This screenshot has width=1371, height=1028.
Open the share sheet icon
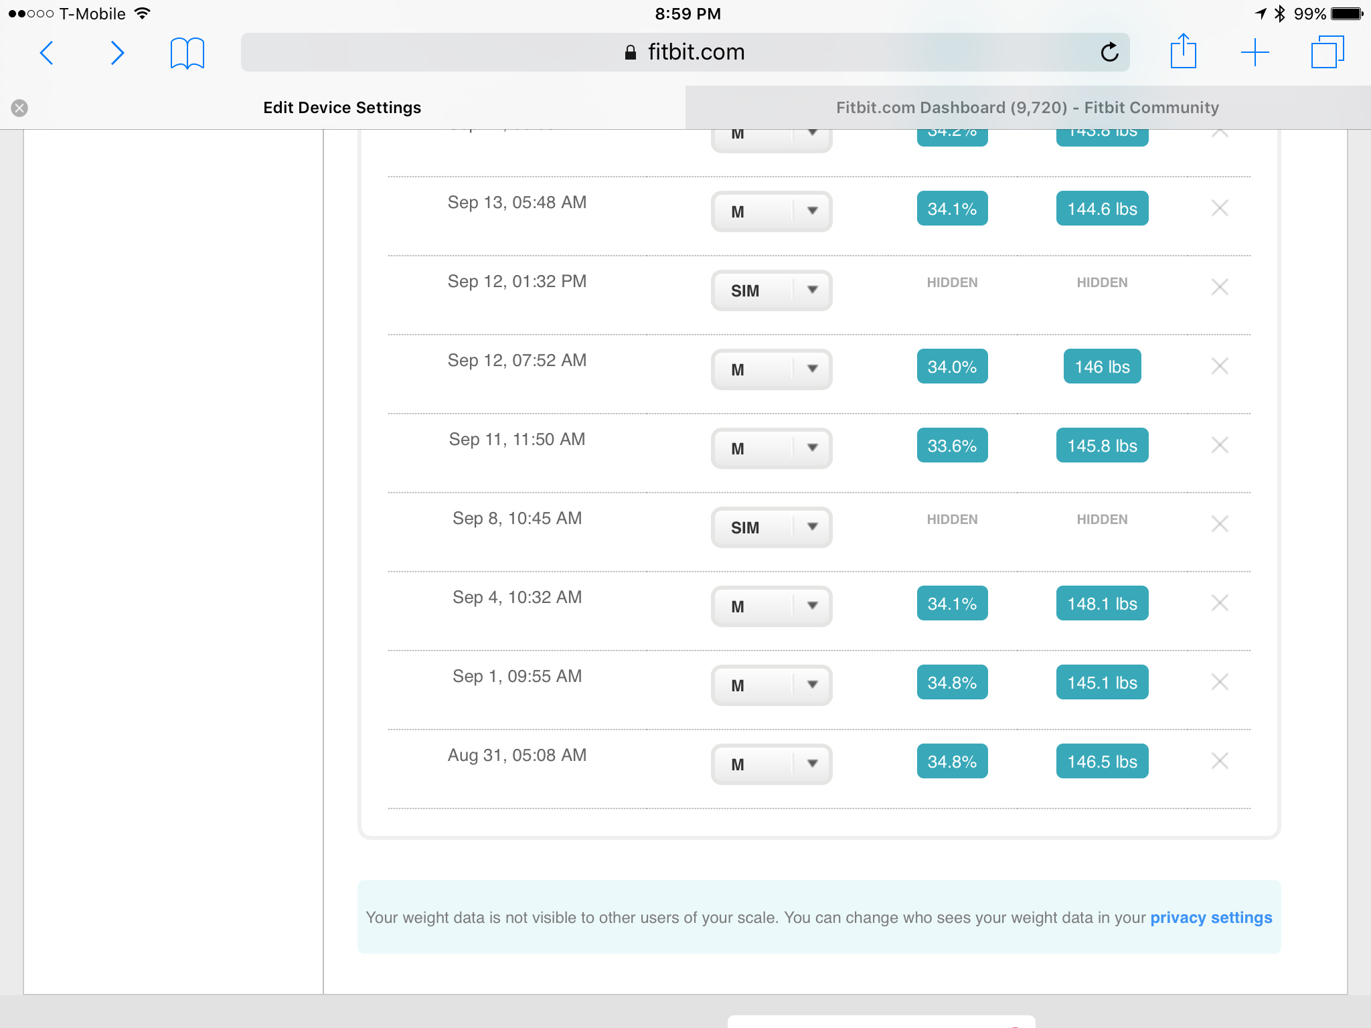click(1183, 52)
